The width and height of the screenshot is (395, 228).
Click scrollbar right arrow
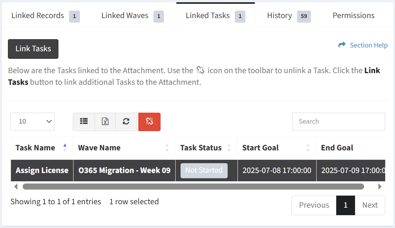click(380, 187)
